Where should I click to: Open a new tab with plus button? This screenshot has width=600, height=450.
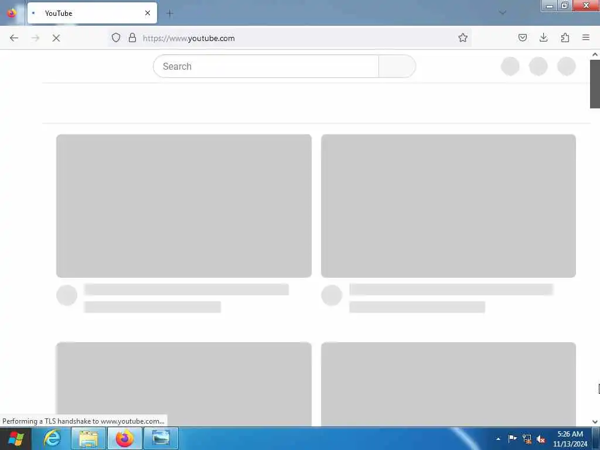click(170, 13)
